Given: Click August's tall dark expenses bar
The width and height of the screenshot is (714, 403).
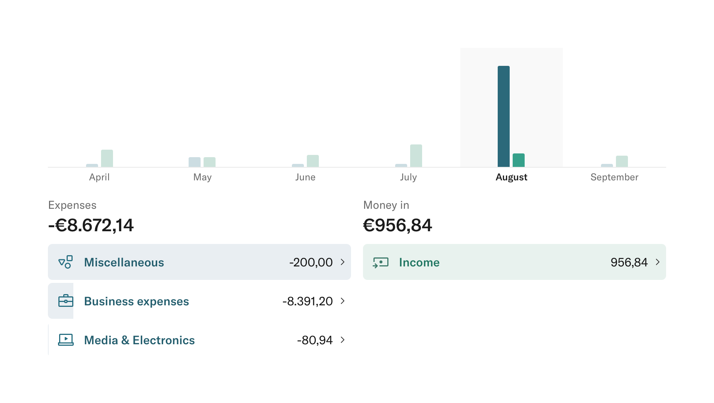Looking at the screenshot, I should pos(503,116).
